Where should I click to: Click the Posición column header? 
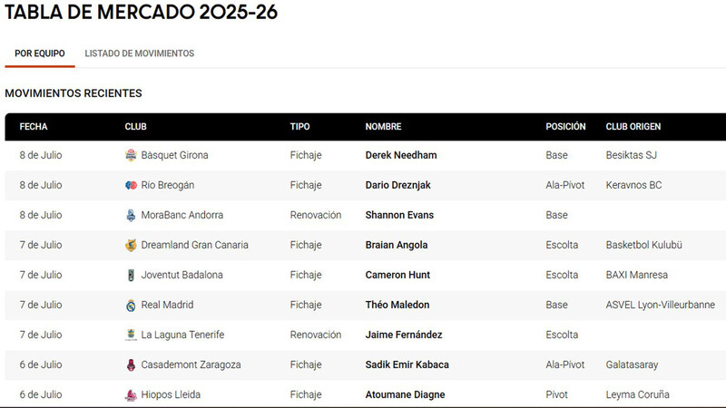(565, 127)
